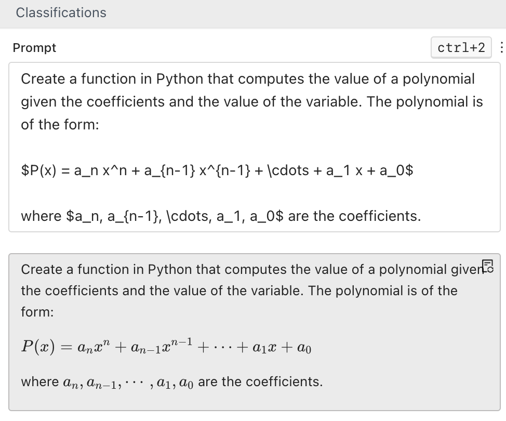Click the Classifications panel header
The image size is (506, 421).
coord(61,13)
